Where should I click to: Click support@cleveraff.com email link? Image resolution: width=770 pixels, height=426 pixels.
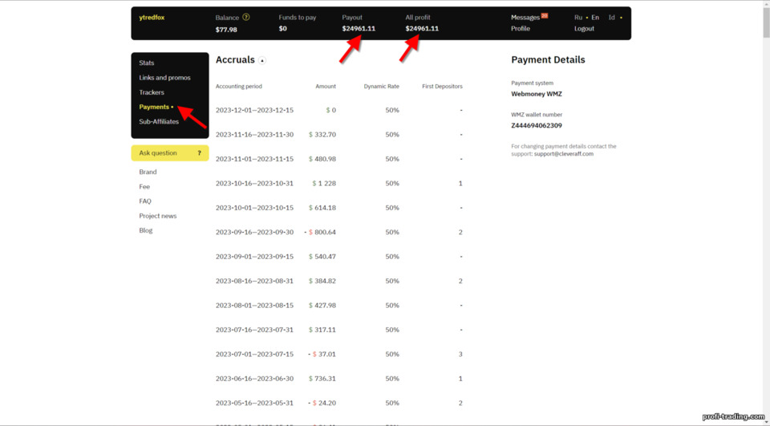point(564,154)
